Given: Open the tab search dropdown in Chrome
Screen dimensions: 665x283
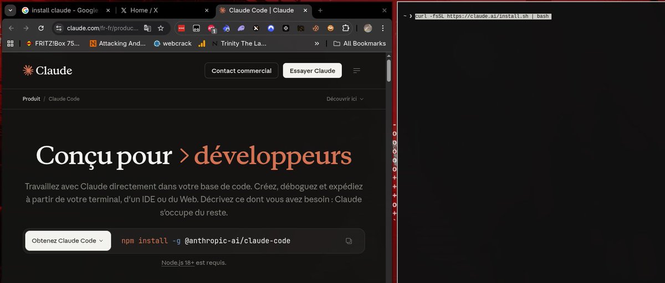Looking at the screenshot, I should click(10, 11).
